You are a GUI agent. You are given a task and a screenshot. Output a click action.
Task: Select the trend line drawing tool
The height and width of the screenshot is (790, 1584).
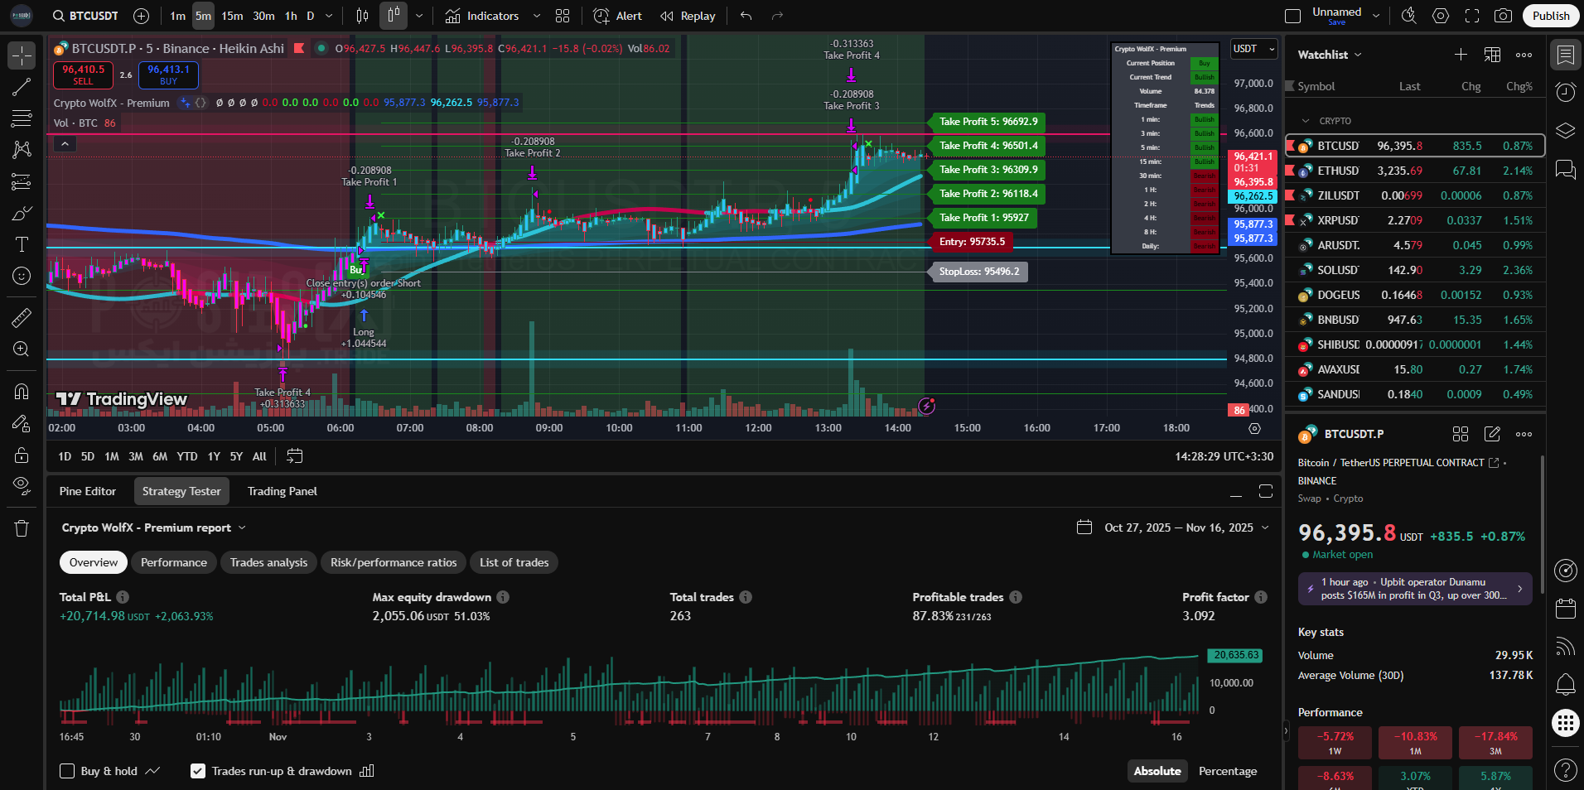point(22,87)
